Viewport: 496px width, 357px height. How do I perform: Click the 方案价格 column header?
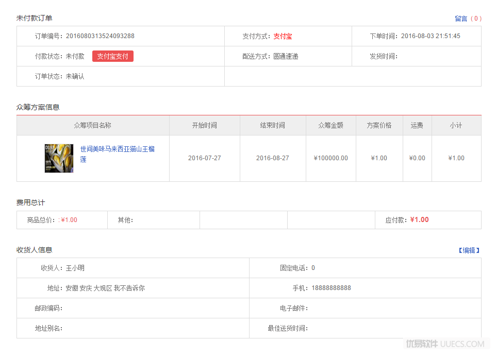click(x=379, y=125)
